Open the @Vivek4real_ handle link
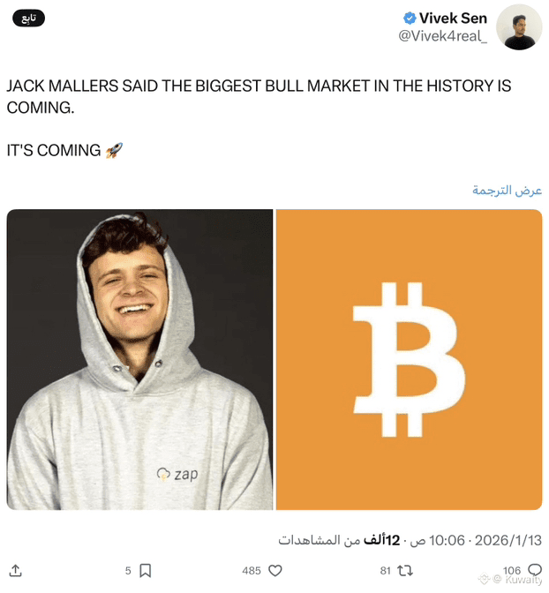 click(x=443, y=36)
